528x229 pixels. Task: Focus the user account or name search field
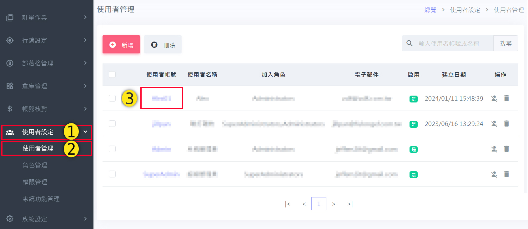coord(453,43)
